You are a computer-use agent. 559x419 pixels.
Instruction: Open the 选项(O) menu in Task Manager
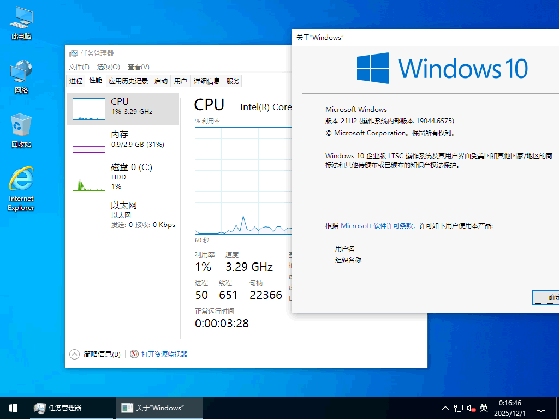[108, 67]
